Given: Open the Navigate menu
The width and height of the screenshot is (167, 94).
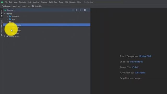Looking at the screenshot, I should pyautogui.click(x=22, y=2).
